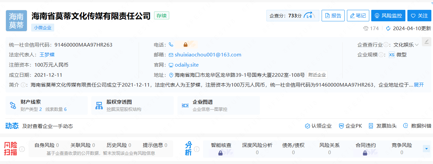Click the 风险监控 button

pyautogui.click(x=388, y=15)
